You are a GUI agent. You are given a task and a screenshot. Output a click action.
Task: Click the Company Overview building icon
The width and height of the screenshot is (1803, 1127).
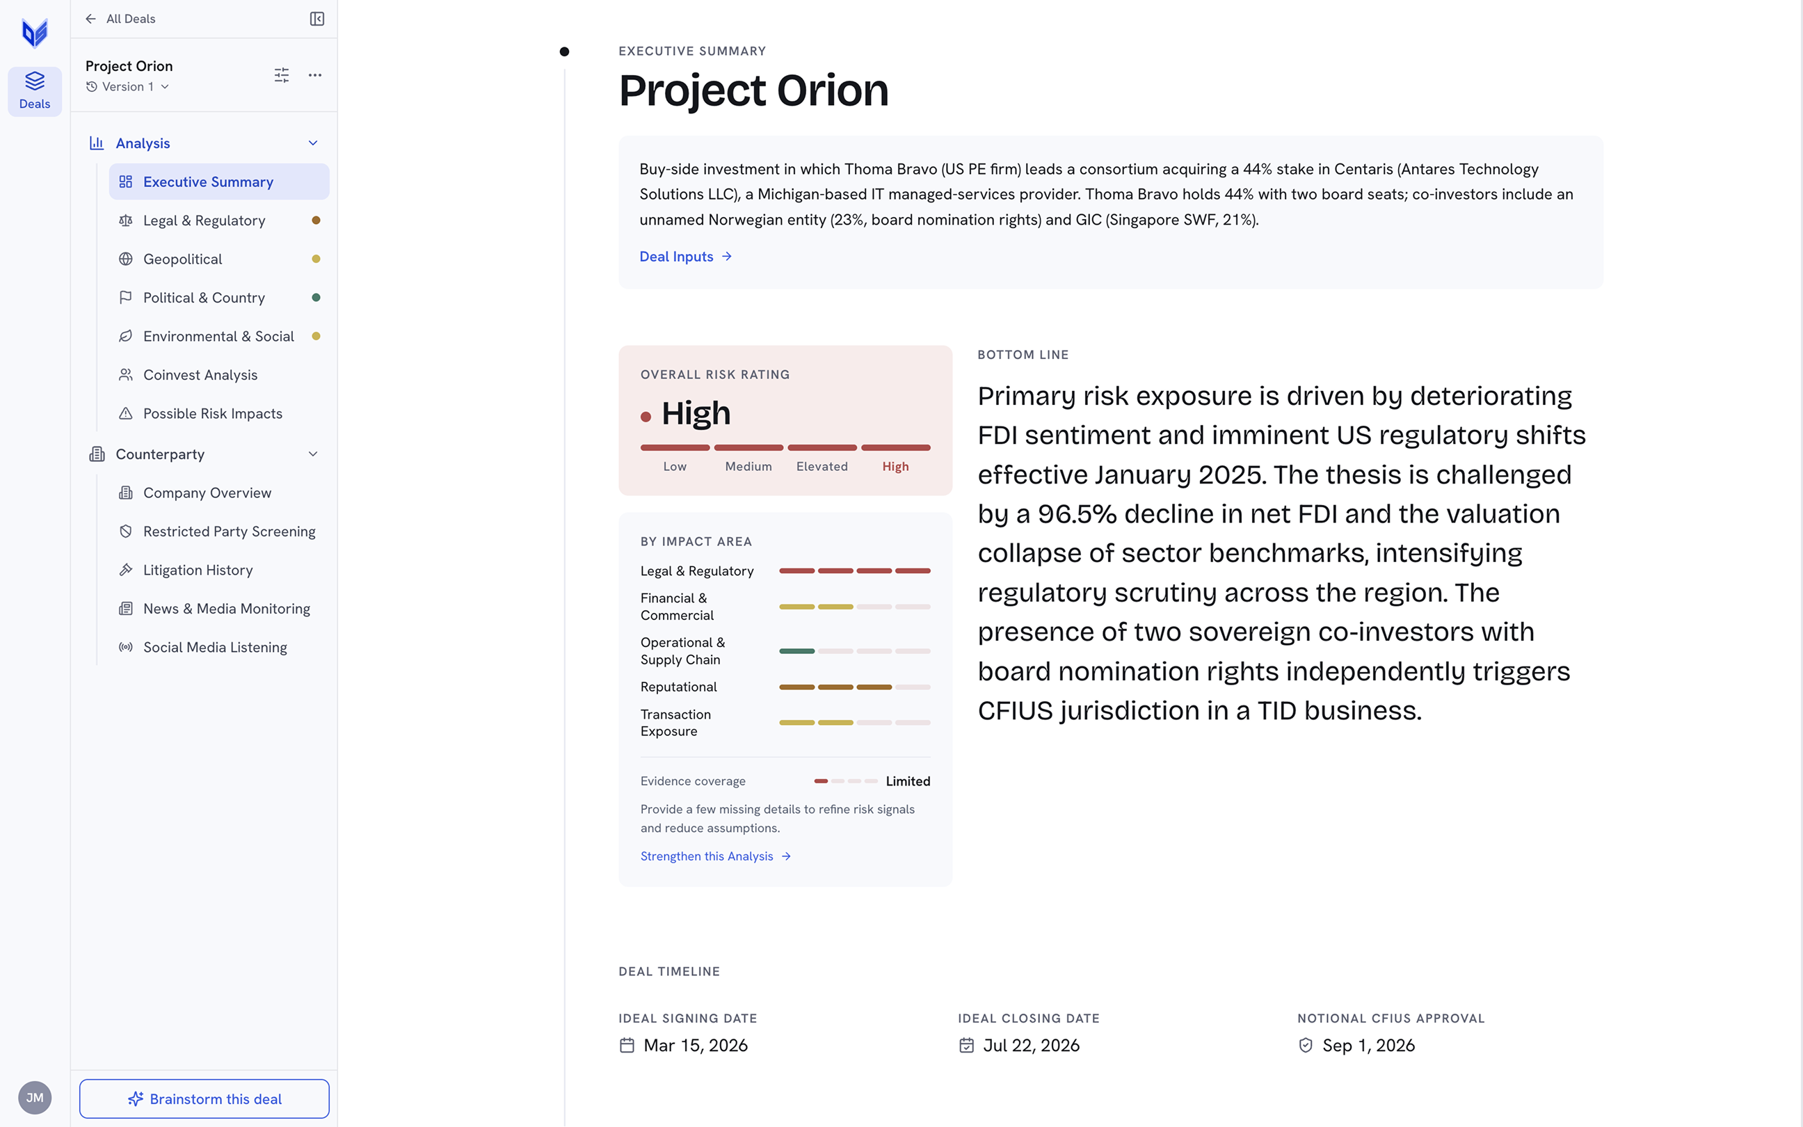point(126,493)
